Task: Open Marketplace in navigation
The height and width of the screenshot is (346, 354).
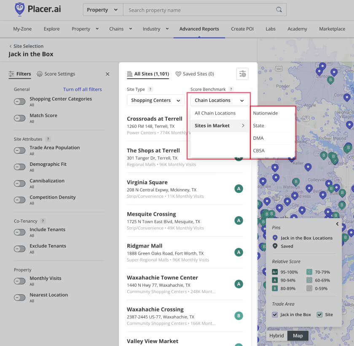Action: (332, 29)
